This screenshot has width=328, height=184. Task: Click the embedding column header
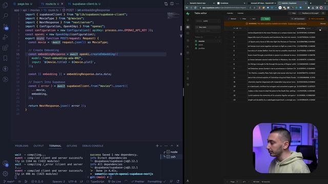tap(301, 28)
